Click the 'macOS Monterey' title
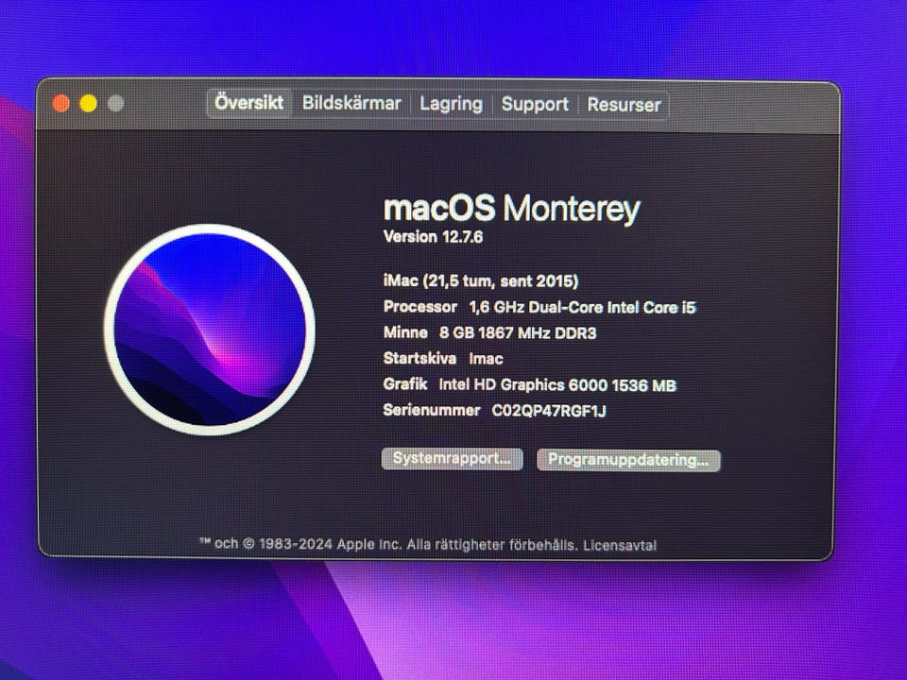Image resolution: width=907 pixels, height=680 pixels. [512, 208]
